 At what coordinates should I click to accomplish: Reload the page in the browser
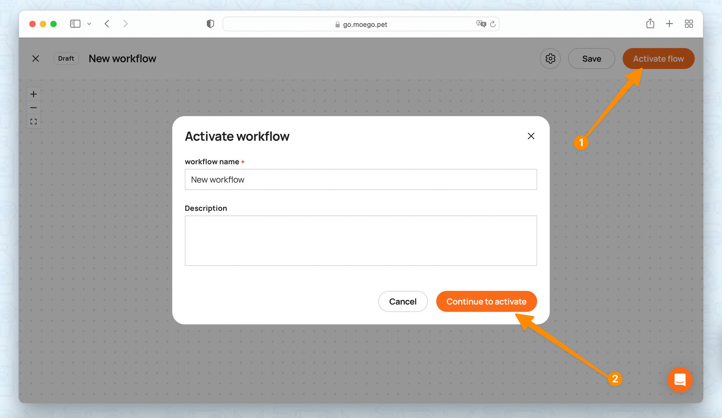point(493,24)
